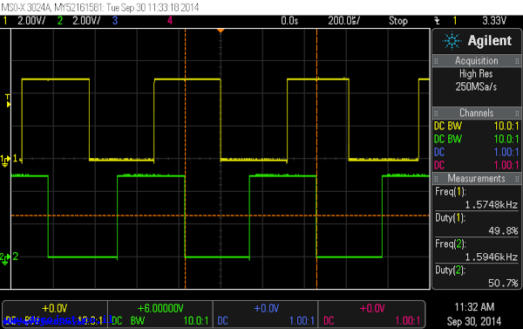The image size is (523, 329).
Task: Select the +6.00000V channel 2 offset field
Action: (160, 308)
